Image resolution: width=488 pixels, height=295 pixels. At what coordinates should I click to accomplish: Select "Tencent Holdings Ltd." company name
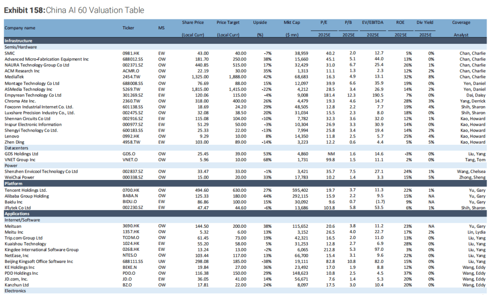pyautogui.click(x=25, y=190)
